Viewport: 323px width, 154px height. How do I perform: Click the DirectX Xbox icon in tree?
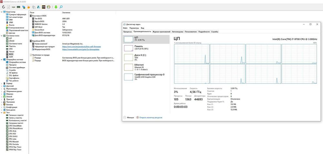(4, 97)
